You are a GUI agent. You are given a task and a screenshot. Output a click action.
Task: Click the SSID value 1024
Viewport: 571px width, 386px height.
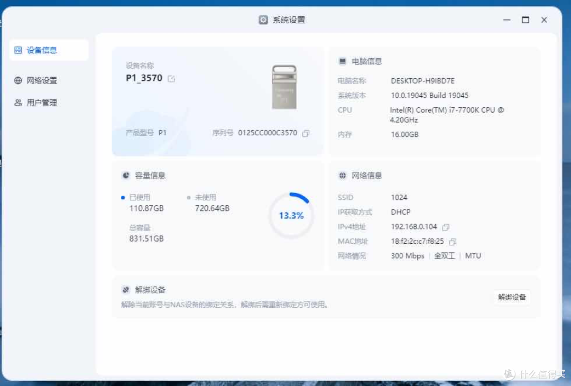(x=399, y=197)
